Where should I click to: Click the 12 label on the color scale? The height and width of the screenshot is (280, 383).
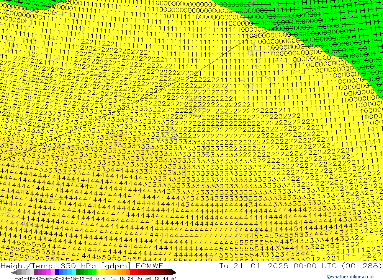(x=113, y=278)
